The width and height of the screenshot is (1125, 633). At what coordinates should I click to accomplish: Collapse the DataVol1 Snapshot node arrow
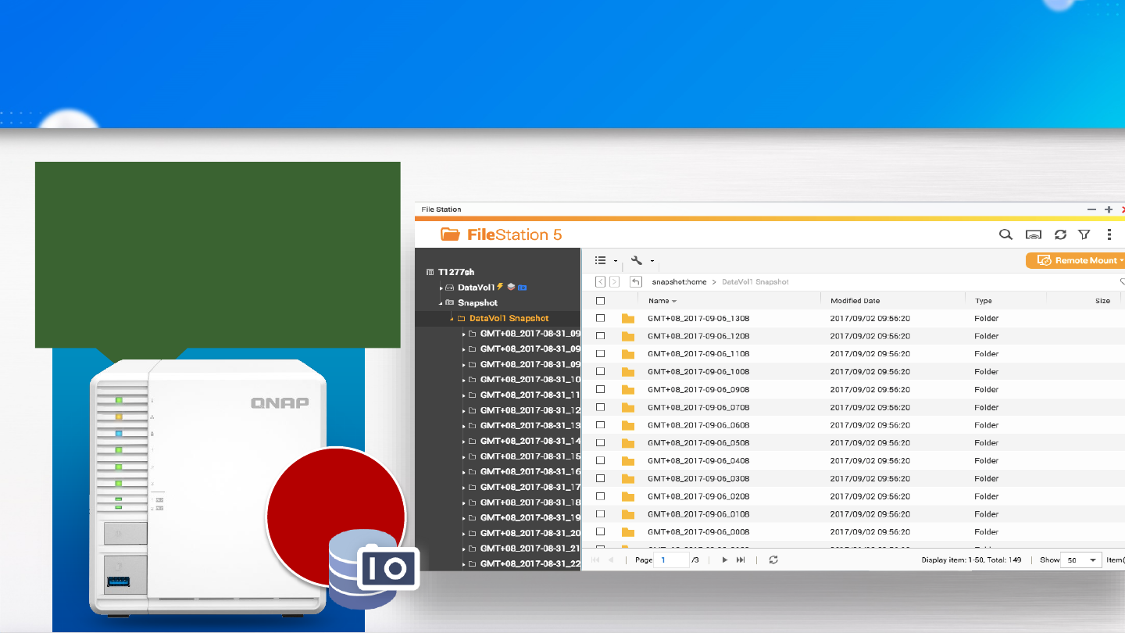[452, 319]
